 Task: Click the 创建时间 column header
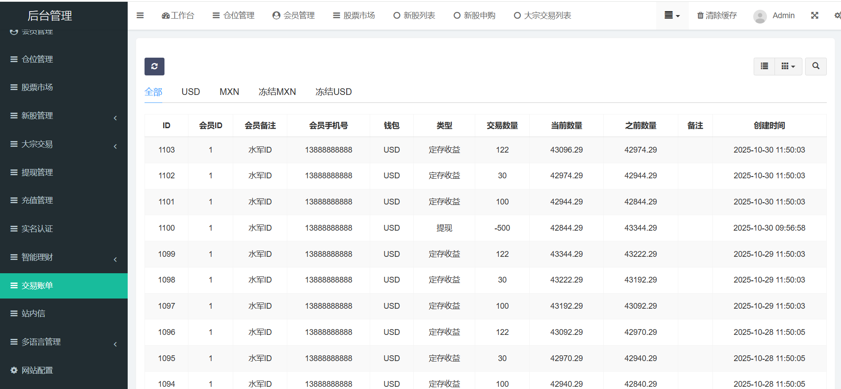[x=769, y=126]
